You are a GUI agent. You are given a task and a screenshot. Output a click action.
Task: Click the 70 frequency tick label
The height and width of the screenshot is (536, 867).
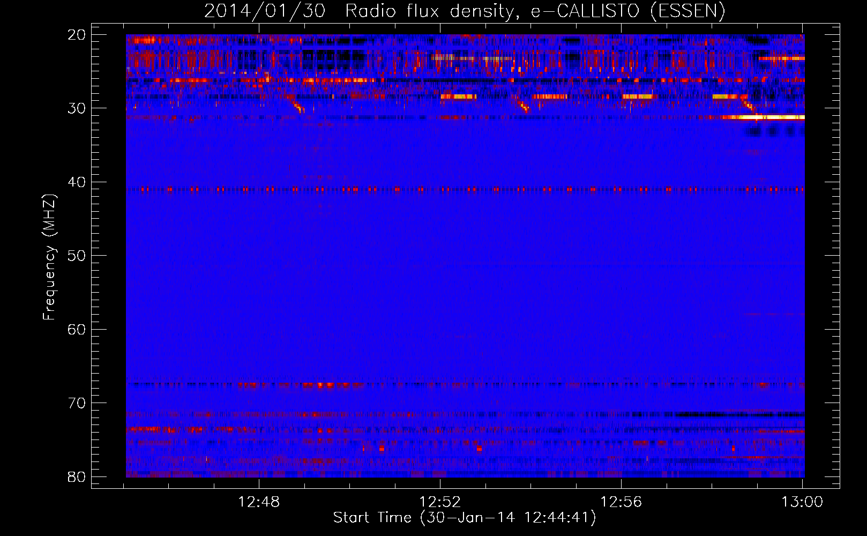coord(77,403)
